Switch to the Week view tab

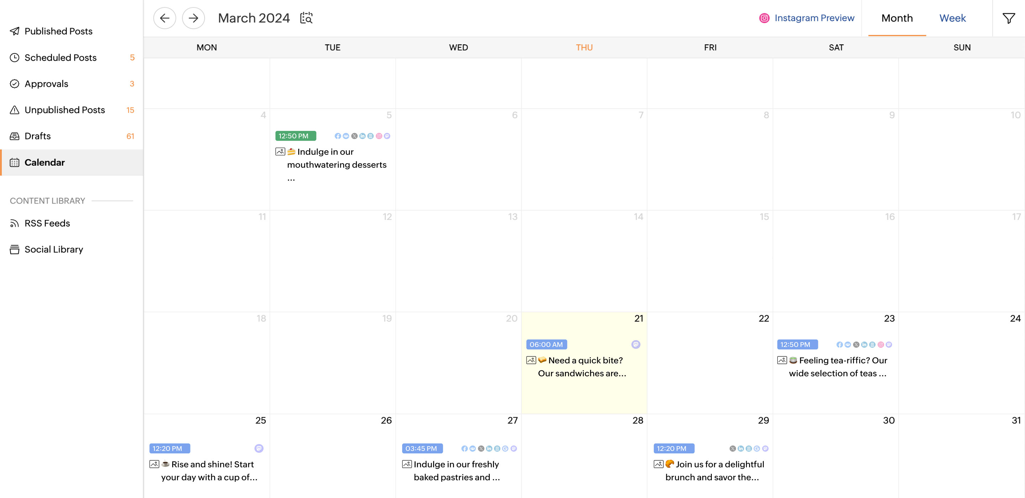tap(952, 18)
